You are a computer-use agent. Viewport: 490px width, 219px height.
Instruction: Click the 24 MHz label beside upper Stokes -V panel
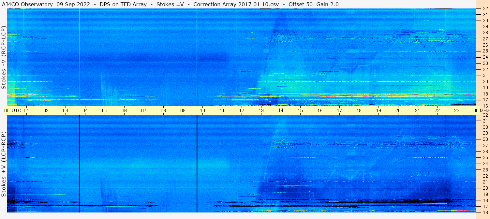pos(485,57)
